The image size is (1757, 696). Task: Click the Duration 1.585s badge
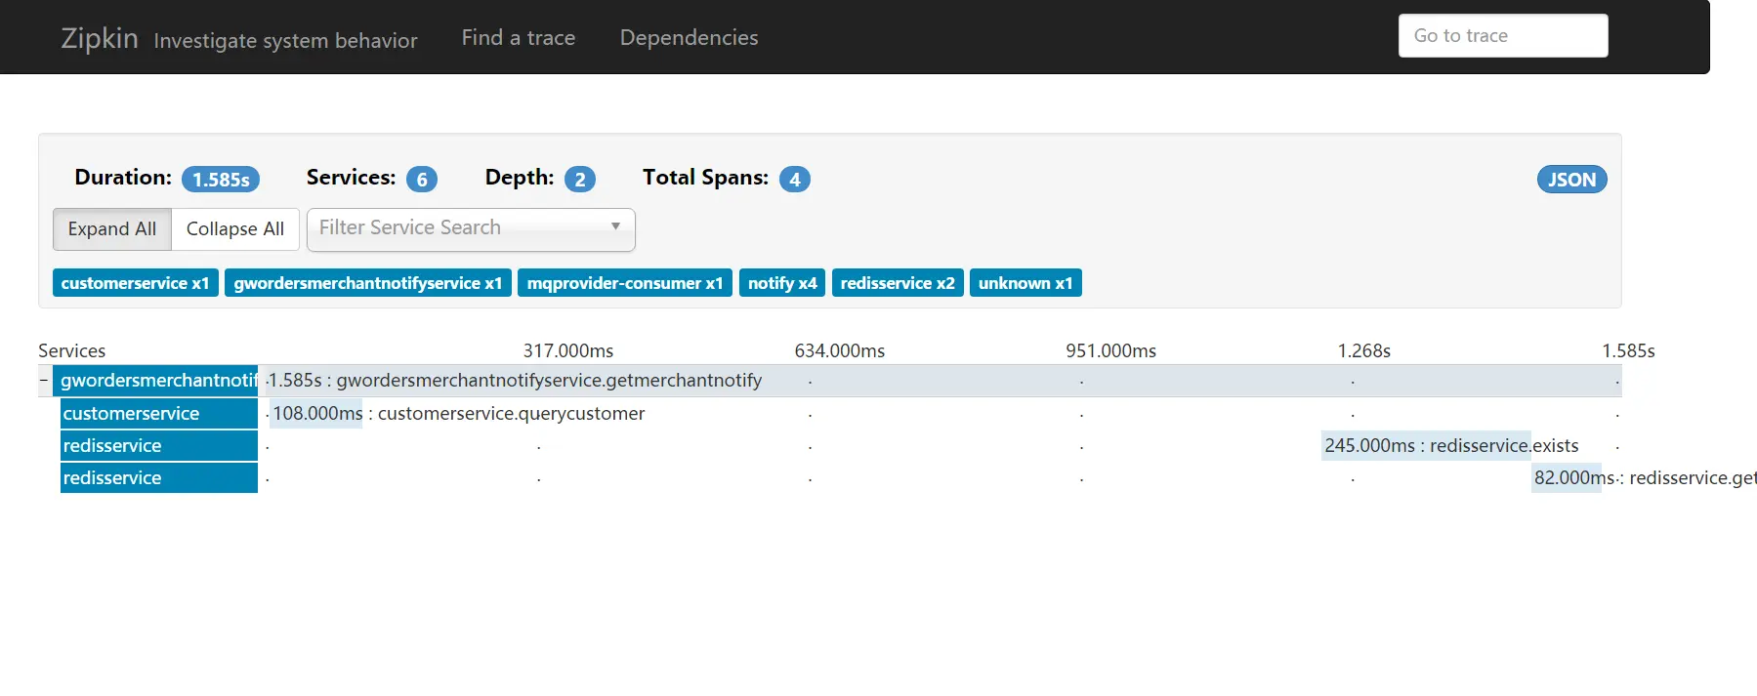click(x=221, y=180)
